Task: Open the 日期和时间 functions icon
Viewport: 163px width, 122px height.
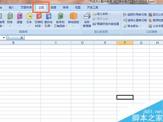Action: click(39, 16)
